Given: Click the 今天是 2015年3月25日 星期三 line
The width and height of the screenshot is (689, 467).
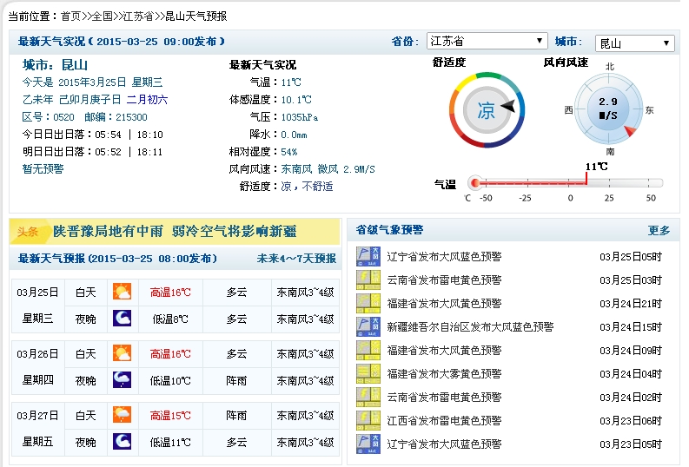Looking at the screenshot, I should [x=93, y=82].
